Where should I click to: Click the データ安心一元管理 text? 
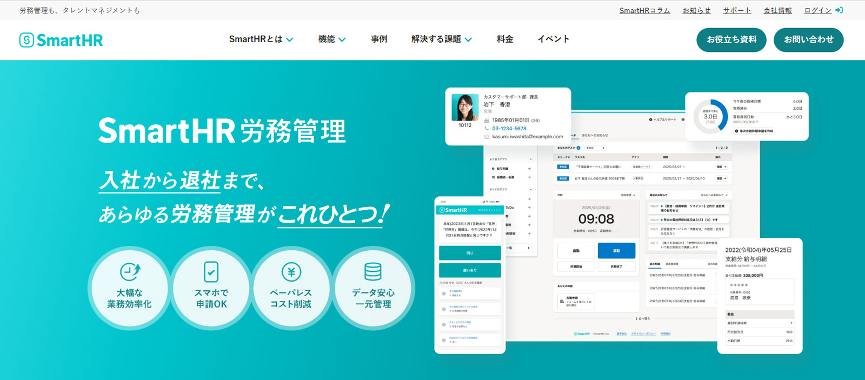[373, 298]
